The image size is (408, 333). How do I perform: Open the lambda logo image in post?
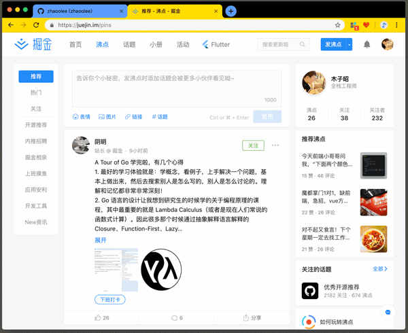click(x=161, y=270)
